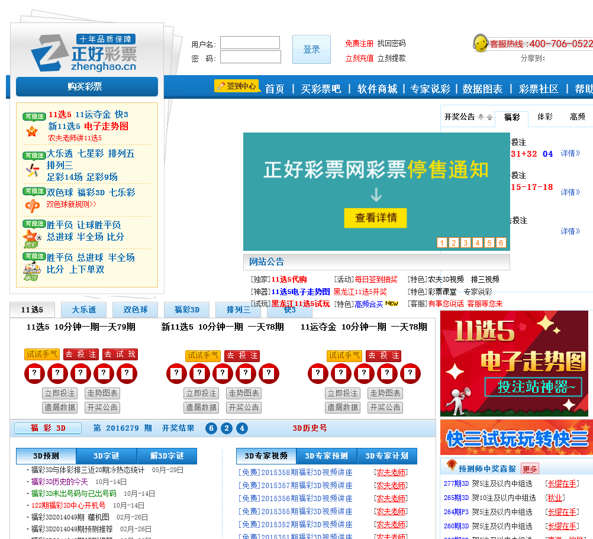
Task: Click the up arrow next to 开奖公告
Action: pyautogui.click(x=490, y=117)
